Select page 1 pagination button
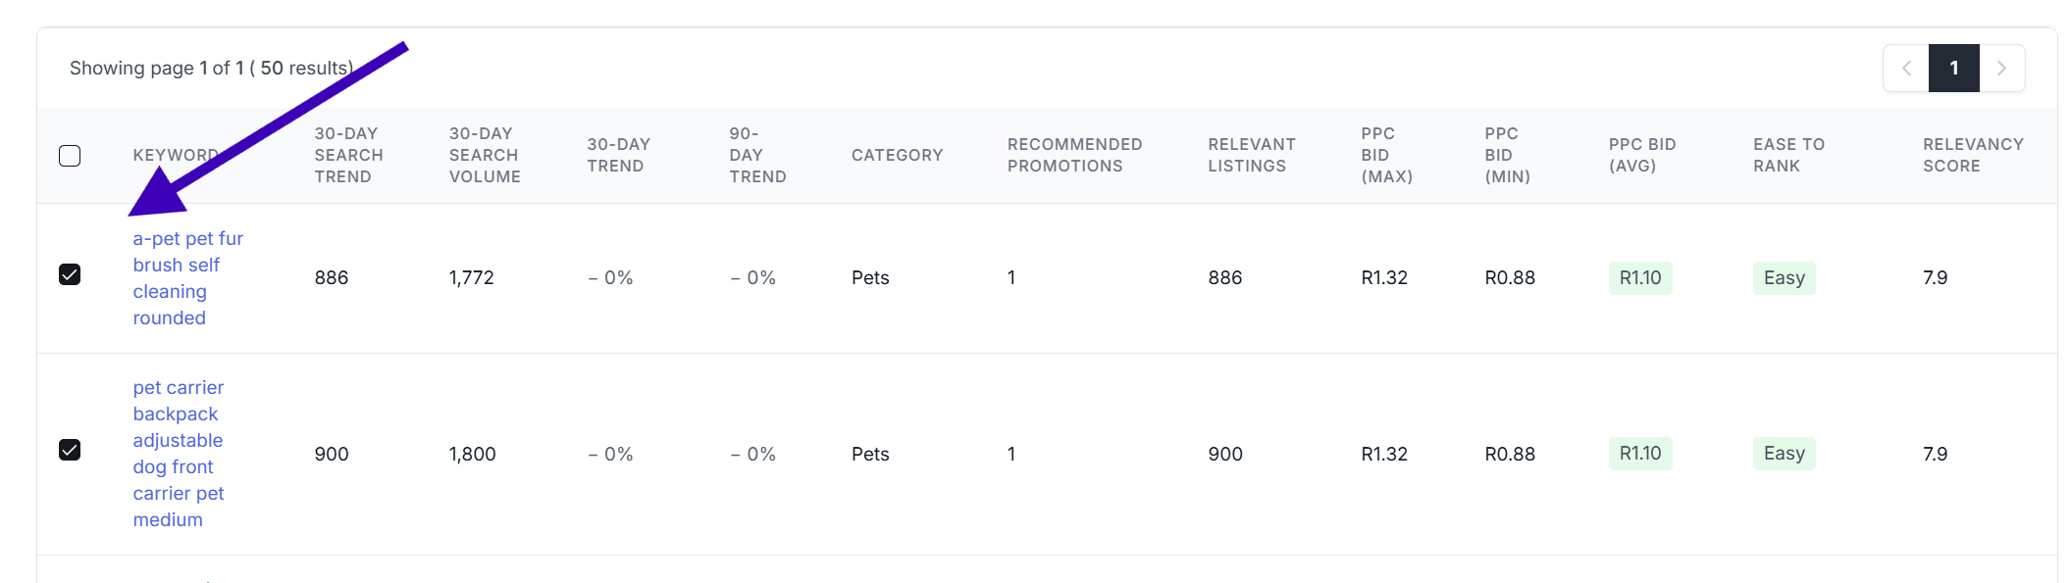 pos(1953,69)
